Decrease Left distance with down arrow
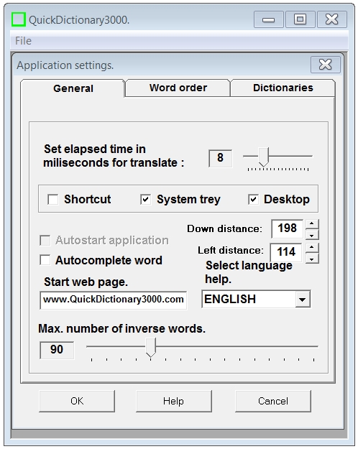The height and width of the screenshot is (449, 358). 312,259
